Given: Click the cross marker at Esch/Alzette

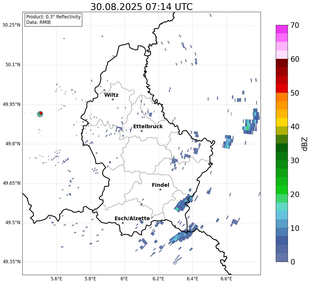Looking at the screenshot, I should tap(123, 223).
